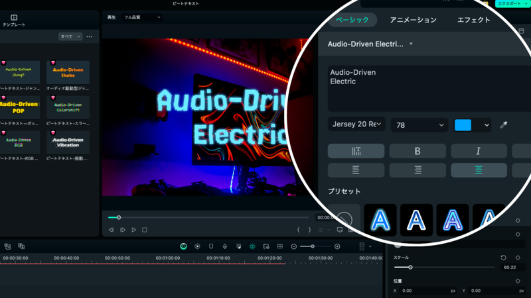The height and width of the screenshot is (298, 531).
Task: Toggle the スケール keyframe diamond
Action: tap(518, 258)
